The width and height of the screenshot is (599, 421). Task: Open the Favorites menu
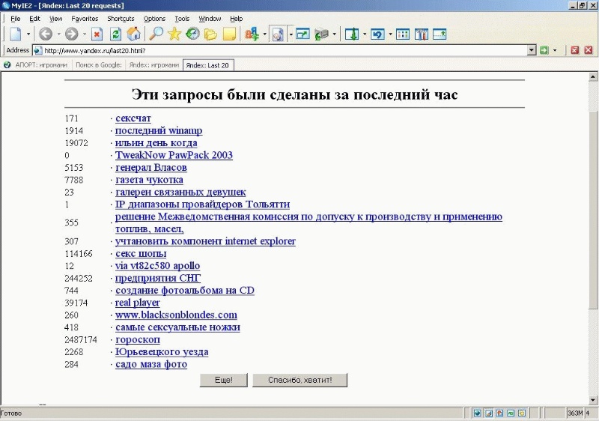[85, 19]
